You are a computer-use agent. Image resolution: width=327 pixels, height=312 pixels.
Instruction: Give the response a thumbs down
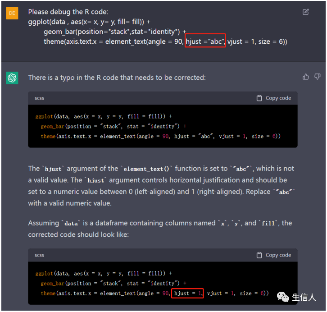(x=318, y=77)
